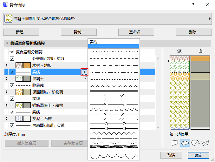The width and height of the screenshot is (215, 162).
Task: Choose the dotted line type
Action: [x=114, y=52]
